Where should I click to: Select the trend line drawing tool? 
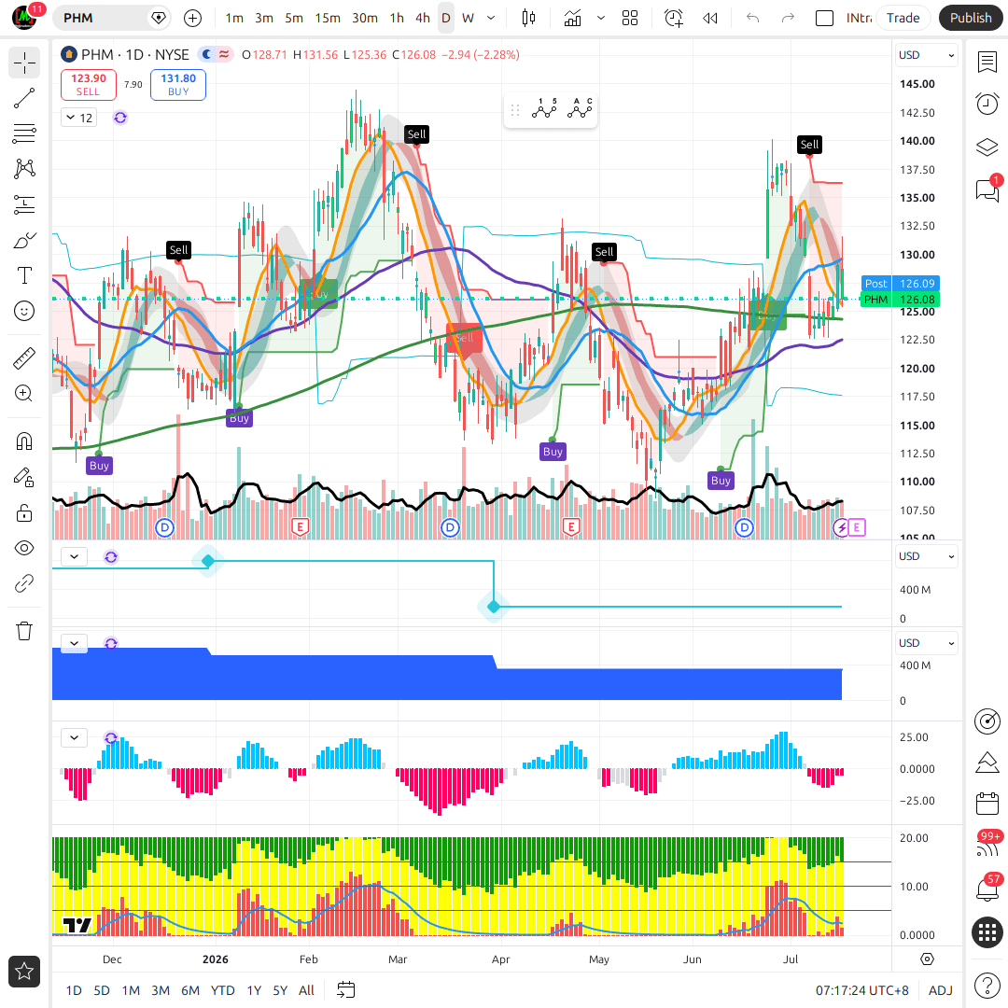point(24,98)
